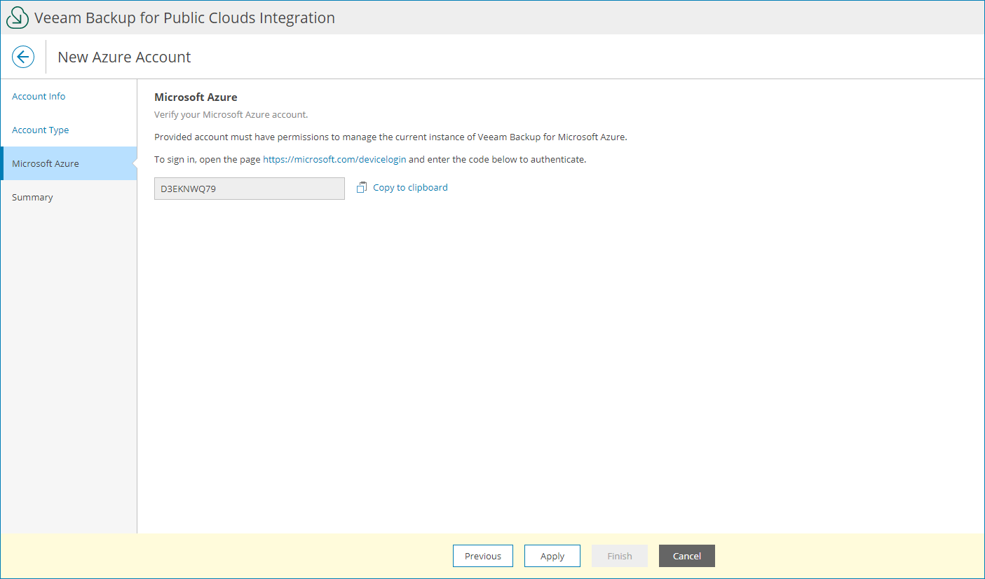The width and height of the screenshot is (985, 579).
Task: Click the "Microsoft Azure" section heading
Action: (196, 97)
